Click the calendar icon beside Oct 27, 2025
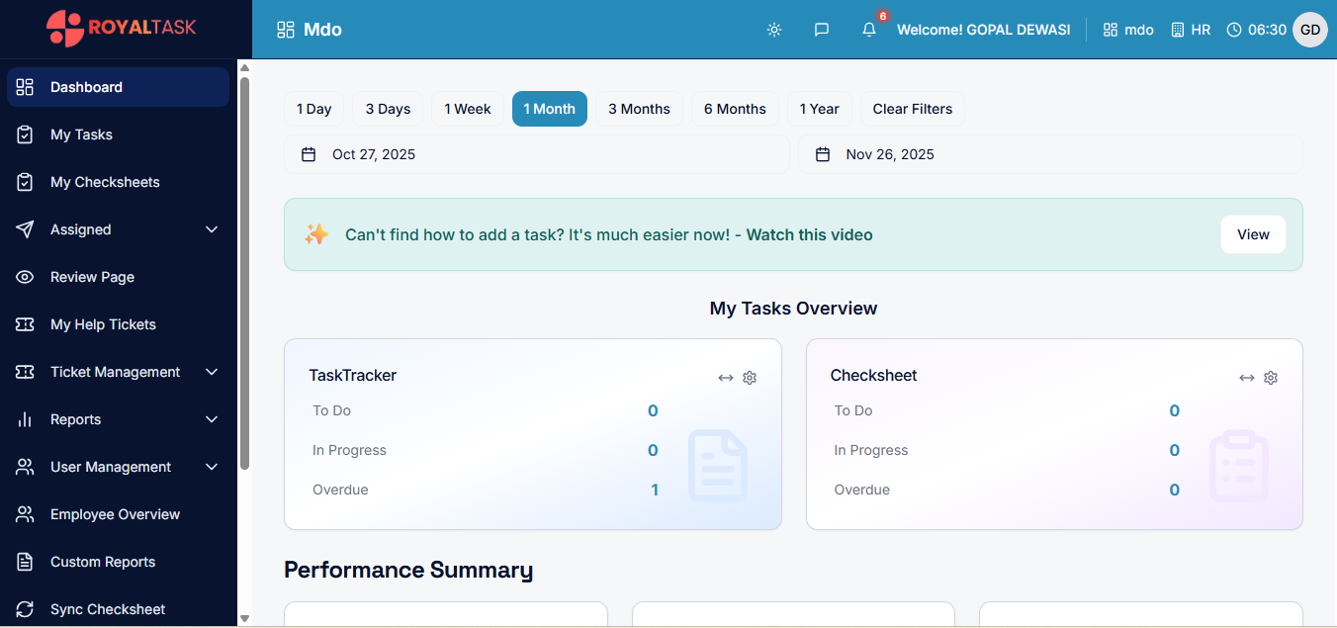The height and width of the screenshot is (628, 1337). 308,154
